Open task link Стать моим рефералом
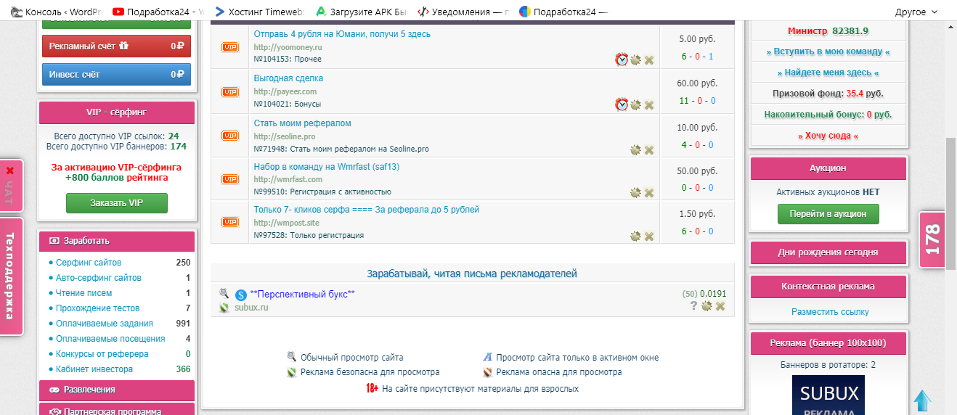957x415 pixels. point(302,123)
